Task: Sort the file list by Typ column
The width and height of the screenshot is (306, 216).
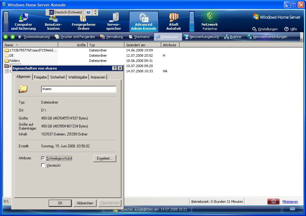Action: 106,45
